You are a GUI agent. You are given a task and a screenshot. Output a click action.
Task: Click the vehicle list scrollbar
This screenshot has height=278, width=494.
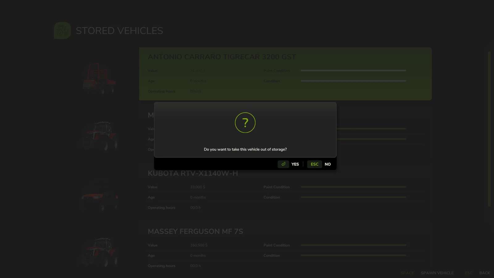tap(489, 129)
